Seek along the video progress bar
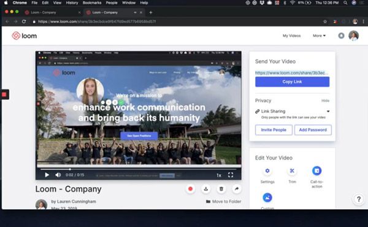The width and height of the screenshot is (368, 227). coord(139,169)
